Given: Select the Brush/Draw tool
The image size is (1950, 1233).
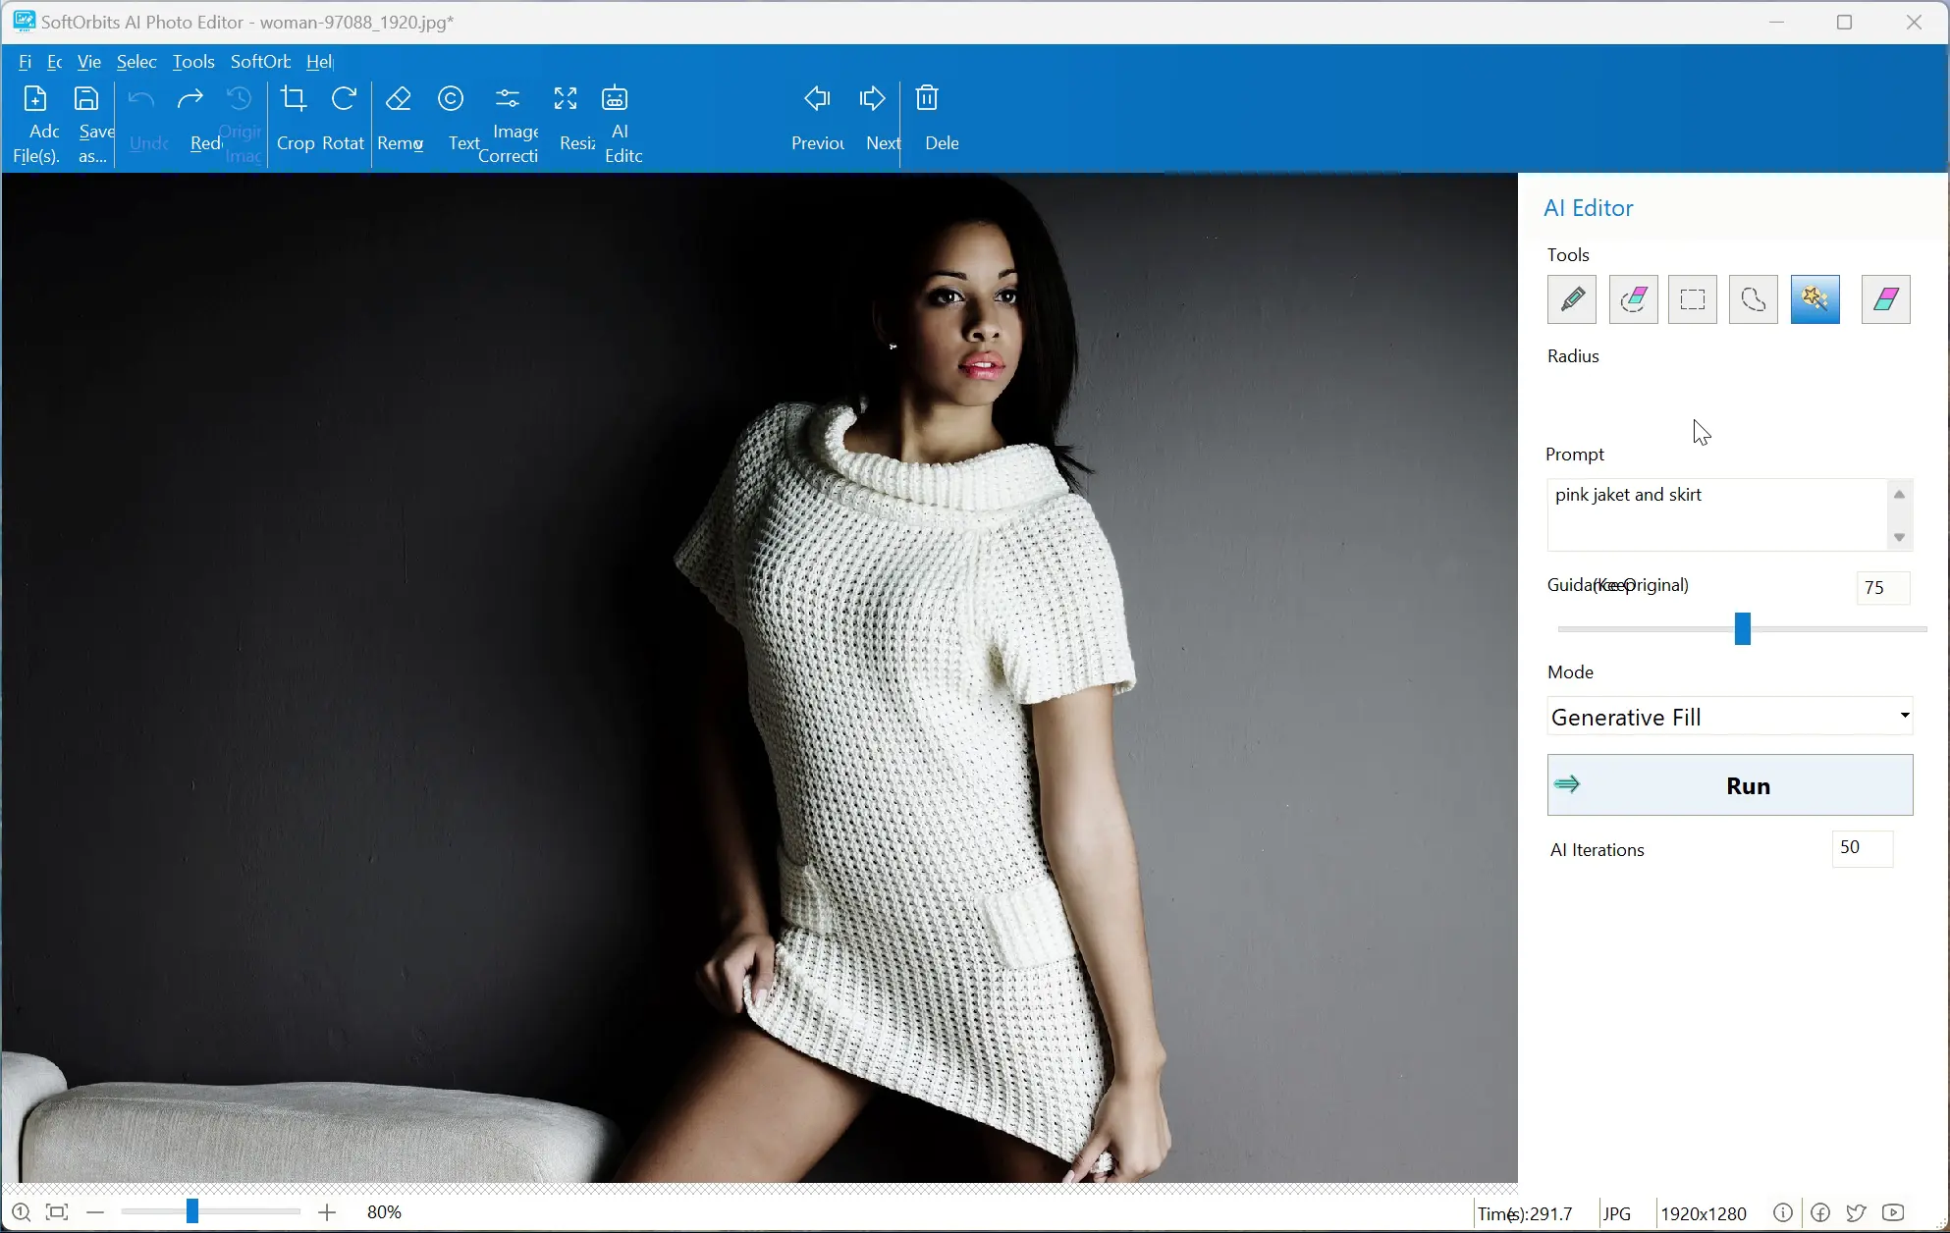Looking at the screenshot, I should (1572, 298).
